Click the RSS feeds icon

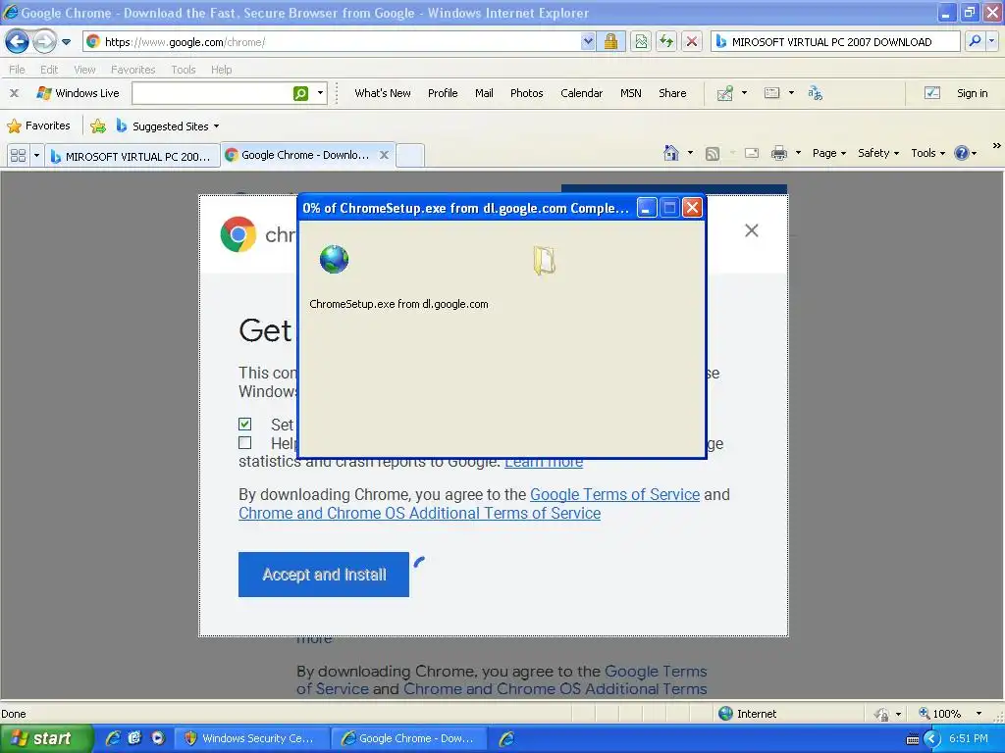[x=713, y=154]
